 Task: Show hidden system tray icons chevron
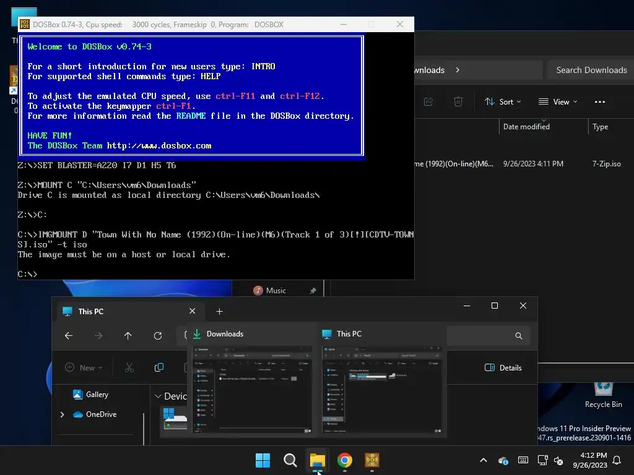point(483,460)
